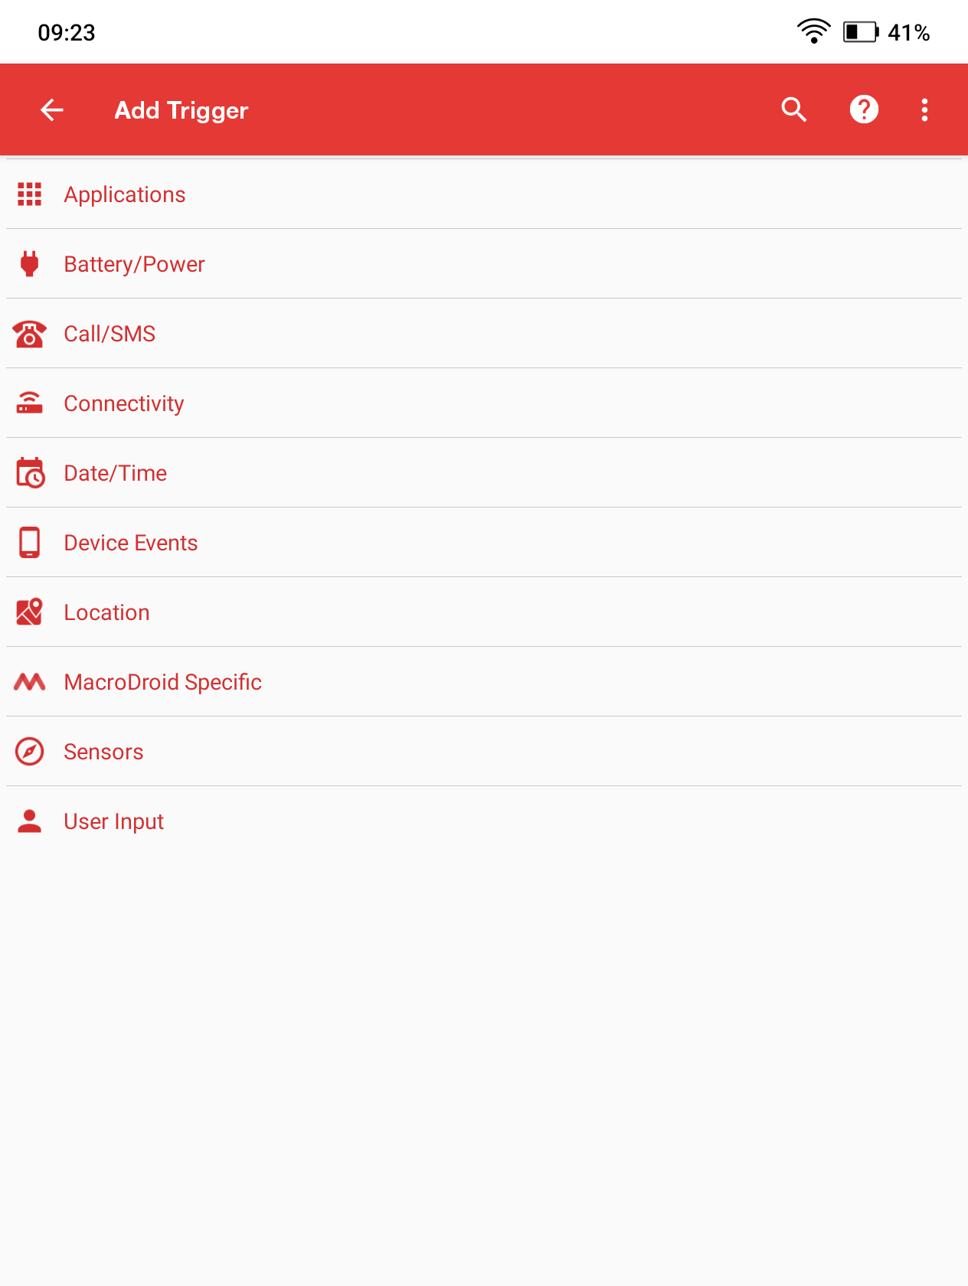The width and height of the screenshot is (968, 1286).
Task: Open the help question mark icon
Action: click(864, 110)
